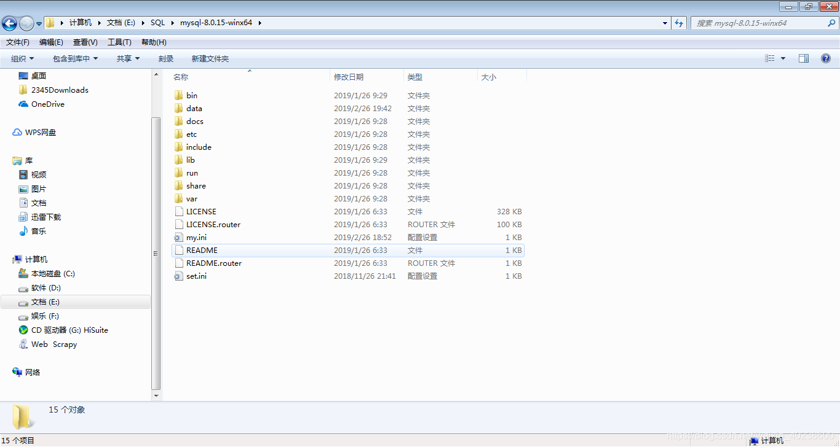The image size is (840, 447).
Task: Click the SQL breadcrumb segment
Action: (158, 23)
